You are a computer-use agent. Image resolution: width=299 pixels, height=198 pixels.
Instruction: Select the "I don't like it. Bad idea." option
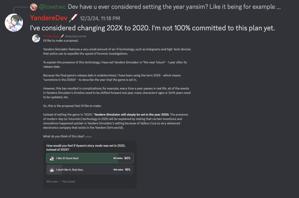pos(90,170)
